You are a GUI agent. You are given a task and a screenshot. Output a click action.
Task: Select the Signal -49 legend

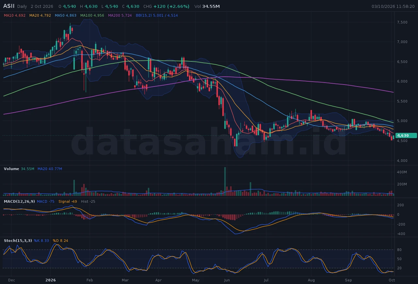click(68, 201)
